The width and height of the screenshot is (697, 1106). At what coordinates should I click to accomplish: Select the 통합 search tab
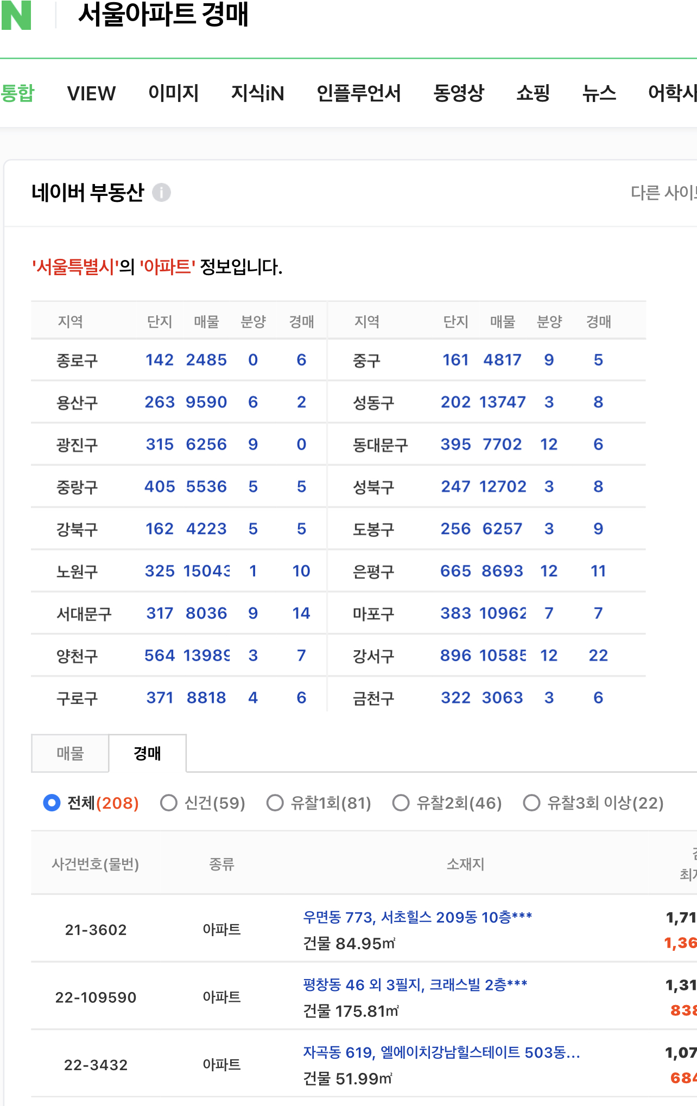[17, 93]
